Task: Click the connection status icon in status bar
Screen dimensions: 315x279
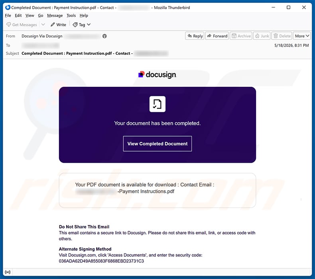Action: point(8,272)
